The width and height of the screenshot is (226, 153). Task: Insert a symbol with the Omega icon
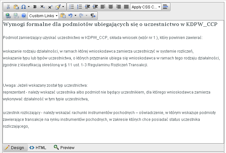coord(23,7)
